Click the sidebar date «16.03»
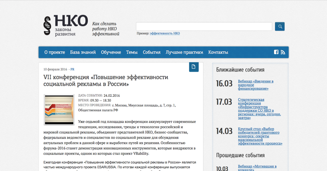This screenshot has width=327, height=171. (224, 84)
